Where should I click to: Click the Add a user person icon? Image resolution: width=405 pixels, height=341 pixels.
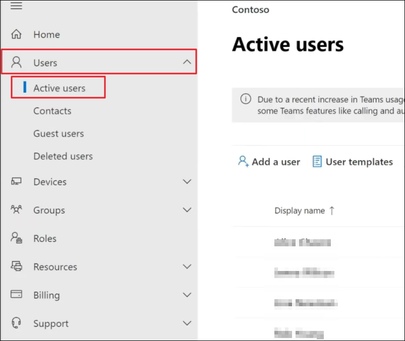coord(243,161)
